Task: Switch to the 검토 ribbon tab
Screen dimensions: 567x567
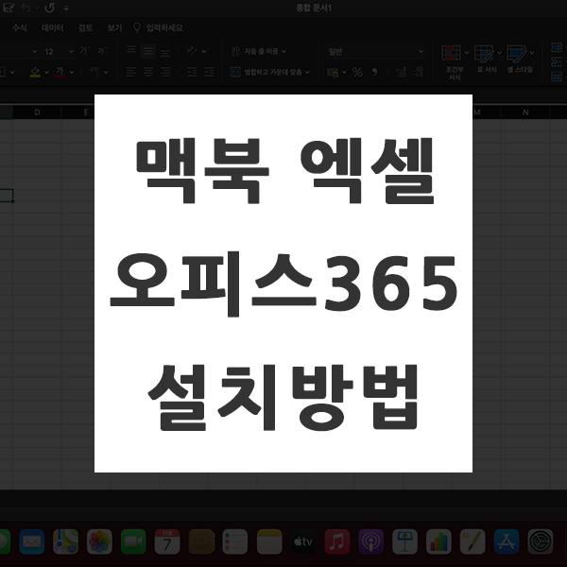Action: pos(85,27)
